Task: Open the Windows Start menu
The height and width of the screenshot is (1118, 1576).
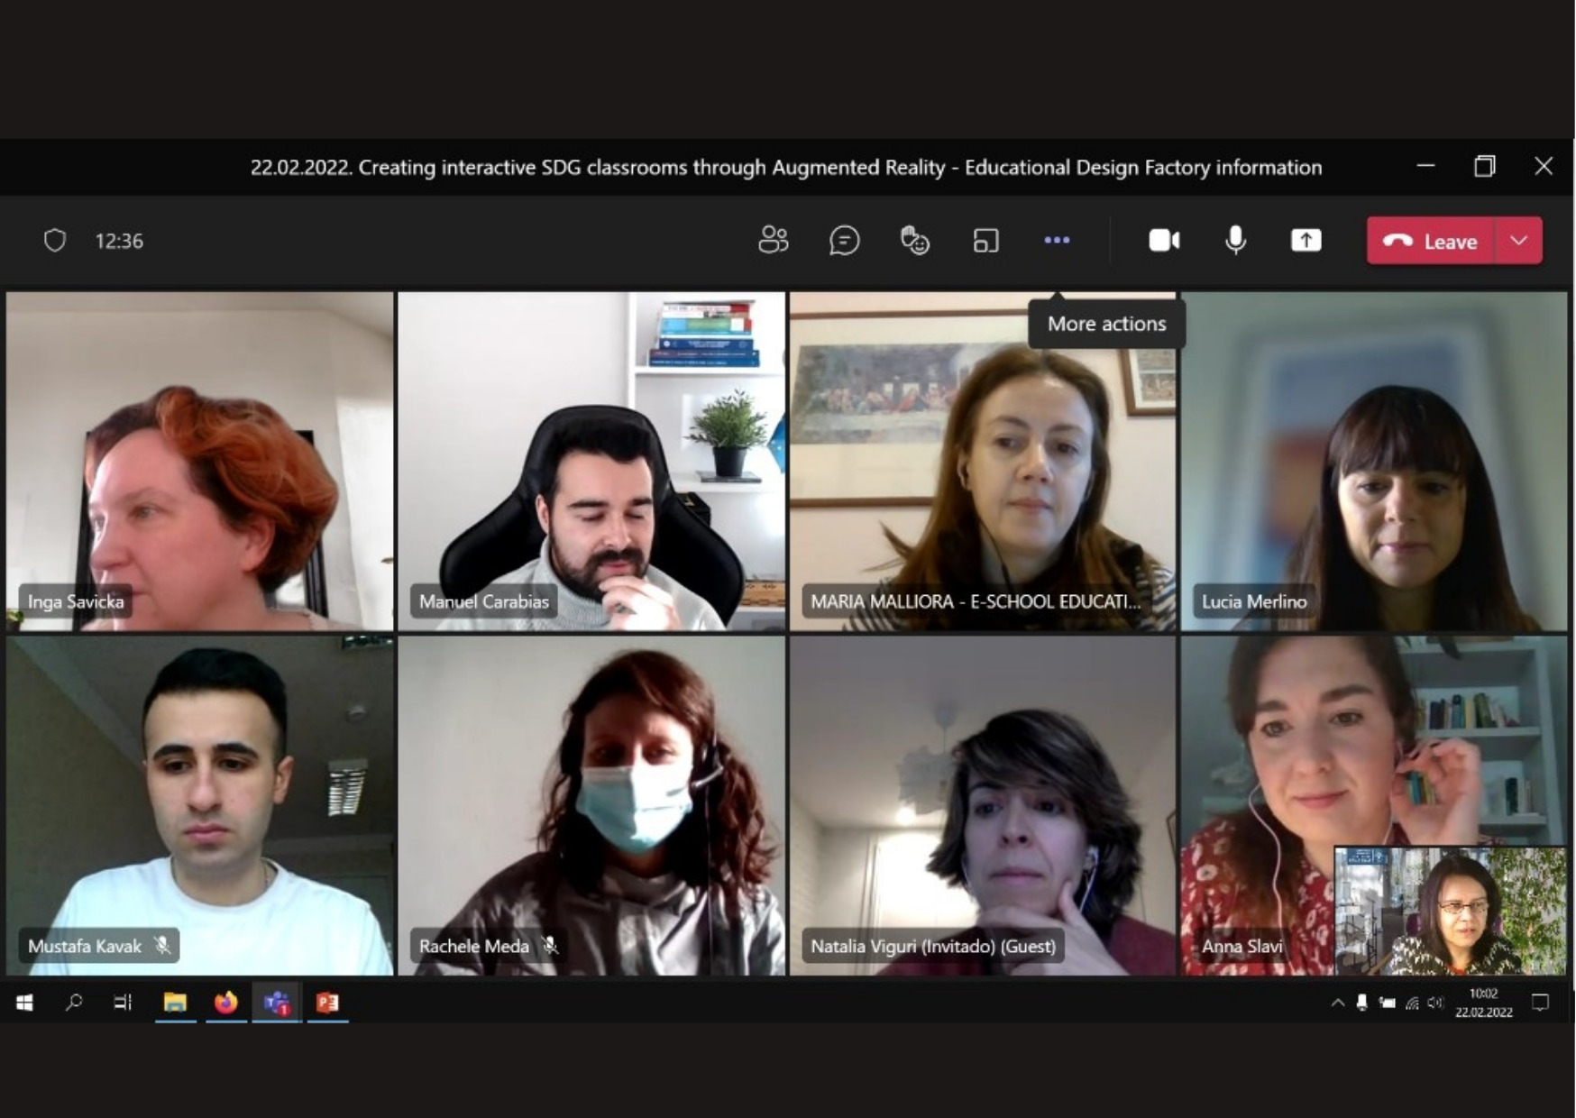Action: point(24,1002)
